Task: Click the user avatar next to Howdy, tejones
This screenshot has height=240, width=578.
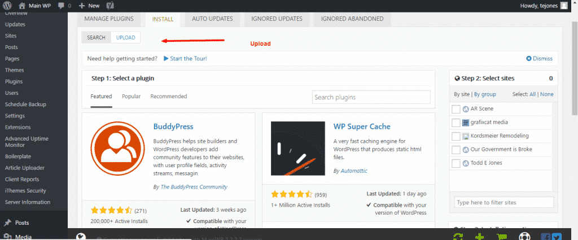Action: pos(564,6)
